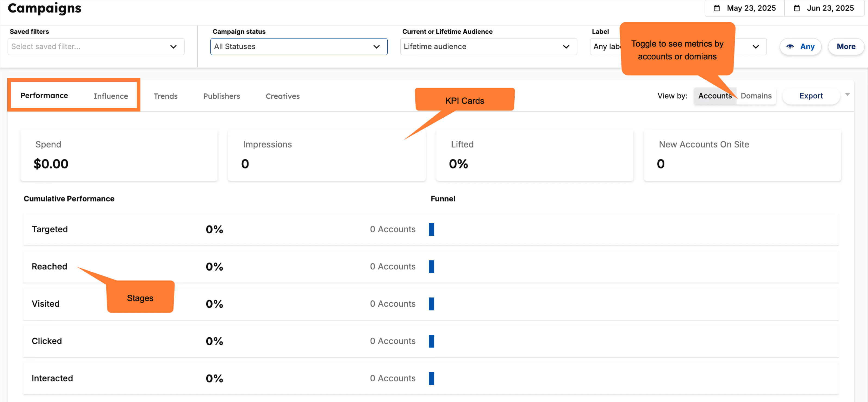Go to the Publishers tab
Screen dimensions: 868x402
tap(221, 96)
